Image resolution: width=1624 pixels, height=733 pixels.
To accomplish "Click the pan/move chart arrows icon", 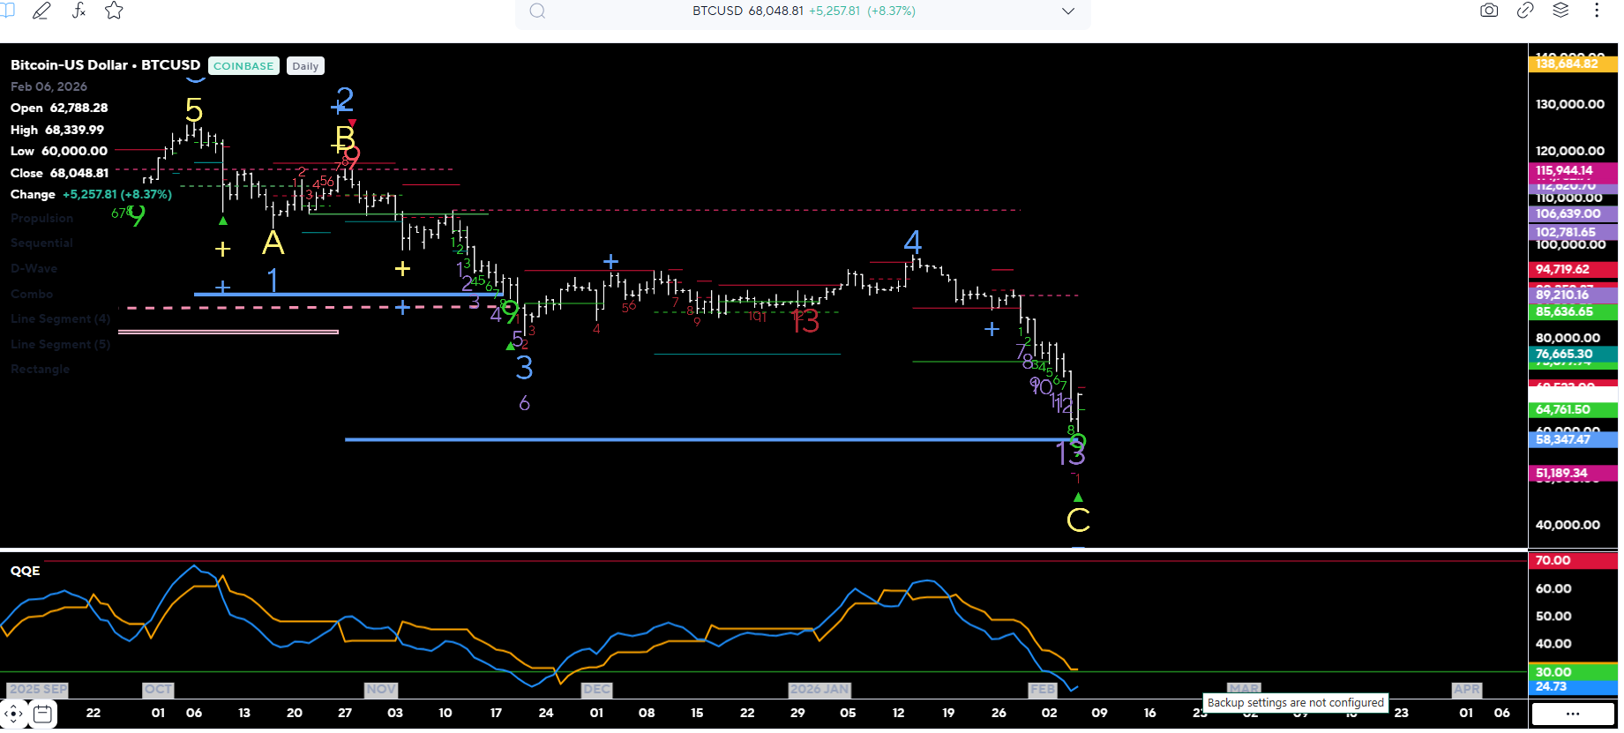I will pos(13,714).
